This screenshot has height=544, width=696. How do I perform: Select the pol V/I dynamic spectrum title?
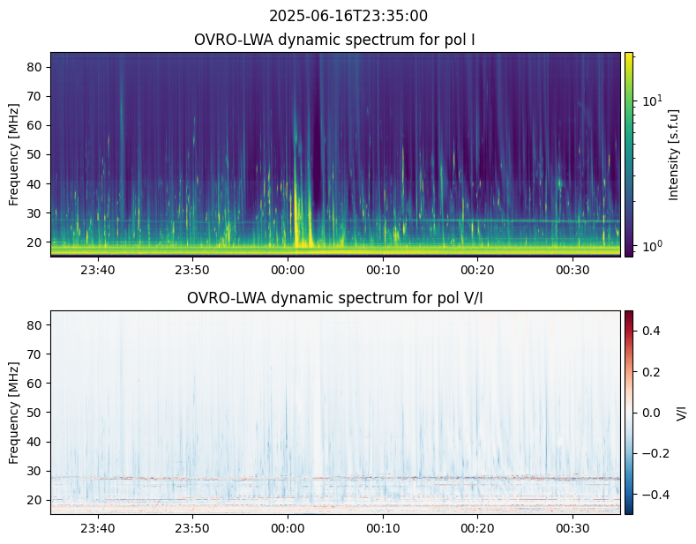click(334, 298)
